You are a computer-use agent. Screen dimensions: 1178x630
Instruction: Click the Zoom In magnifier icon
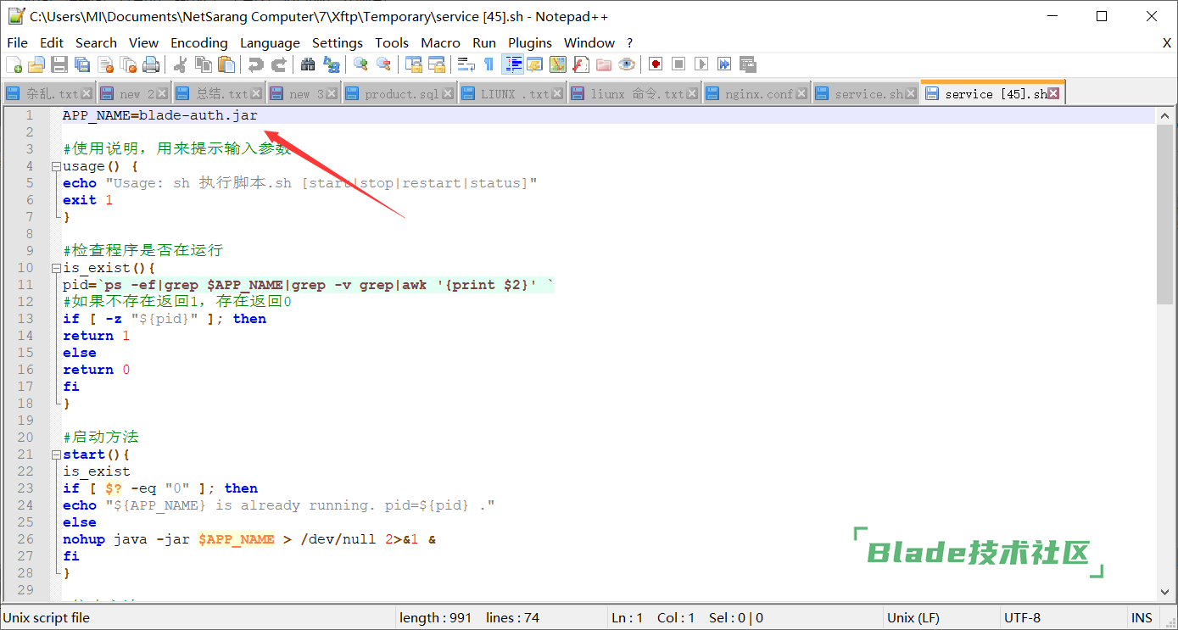360,64
